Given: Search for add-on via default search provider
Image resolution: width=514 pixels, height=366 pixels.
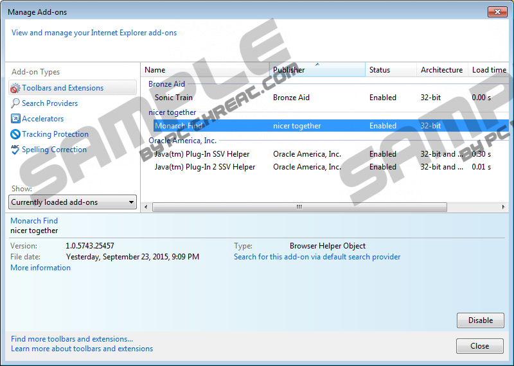Looking at the screenshot, I should (317, 257).
